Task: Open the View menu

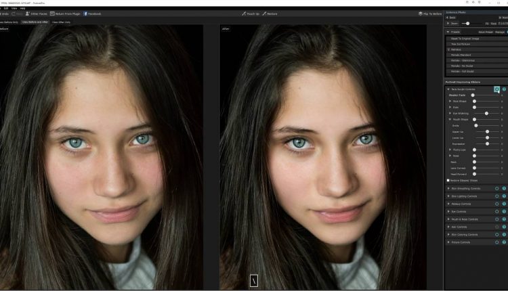Action: click(x=14, y=8)
